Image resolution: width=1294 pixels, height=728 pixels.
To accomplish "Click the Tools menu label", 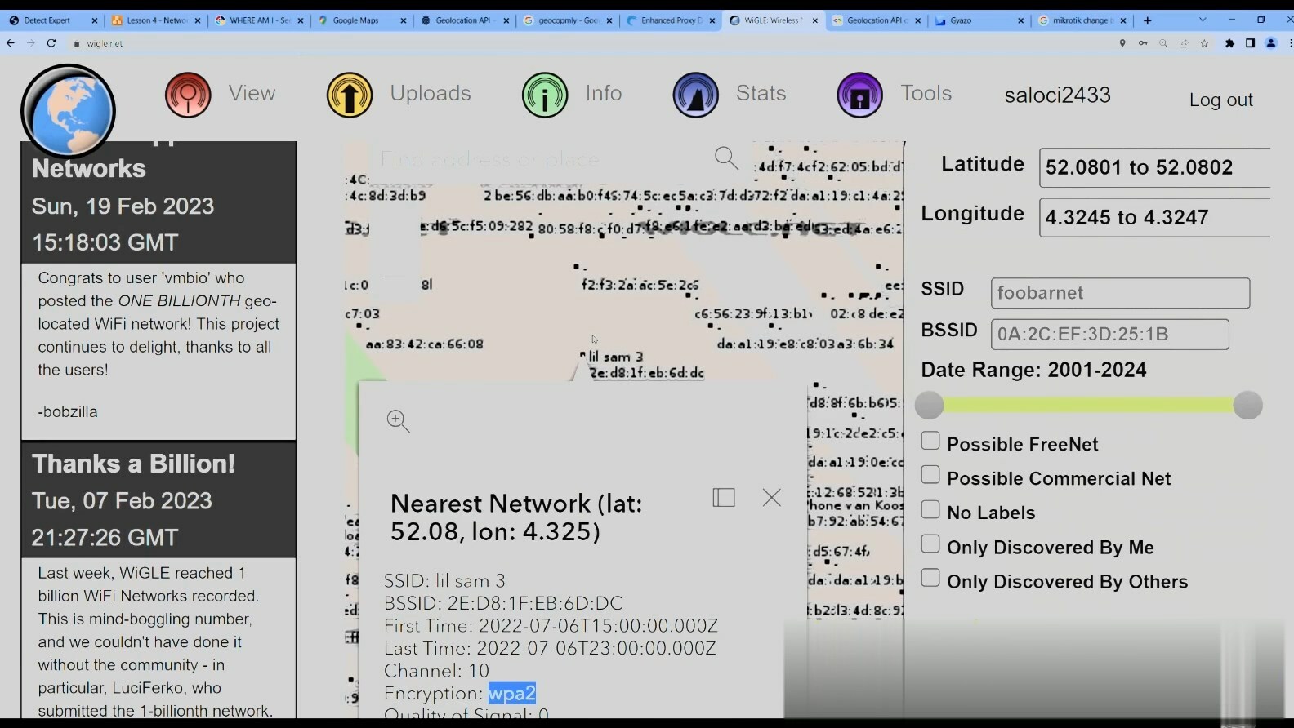I will tap(926, 94).
